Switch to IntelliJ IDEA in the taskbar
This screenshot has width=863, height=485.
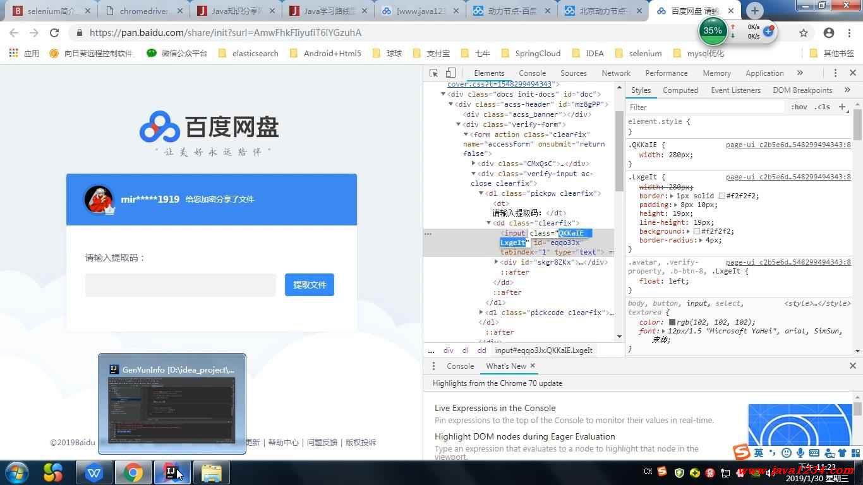pos(172,472)
